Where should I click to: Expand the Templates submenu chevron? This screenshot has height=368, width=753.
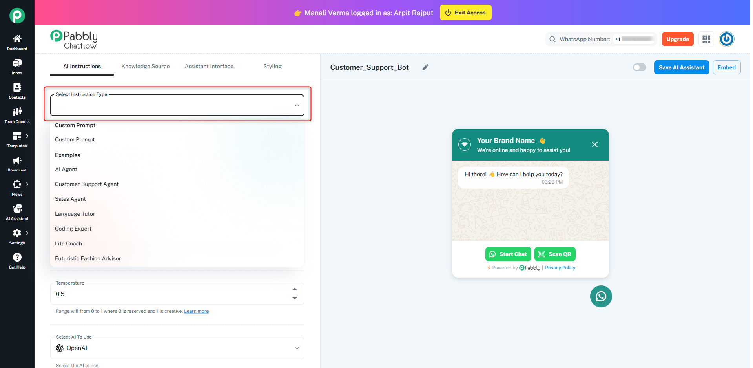point(27,136)
